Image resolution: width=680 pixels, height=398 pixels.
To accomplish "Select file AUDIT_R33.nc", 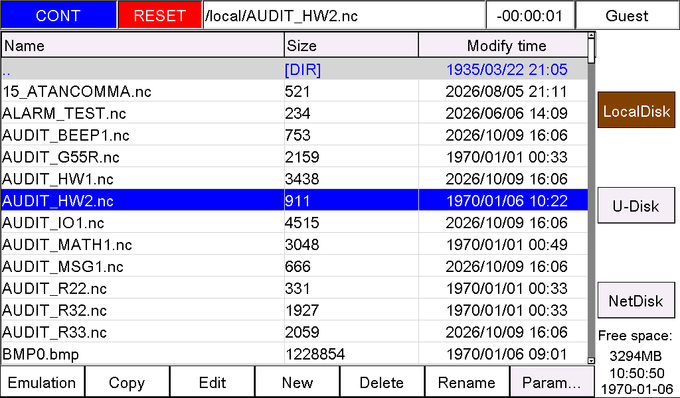I will [x=294, y=332].
